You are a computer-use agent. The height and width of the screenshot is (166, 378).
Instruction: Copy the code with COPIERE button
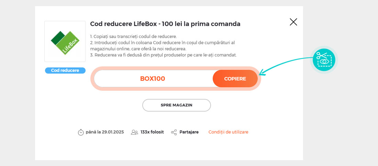coord(235,79)
